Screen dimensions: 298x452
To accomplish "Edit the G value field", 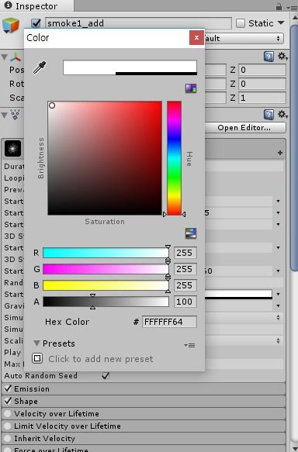I will click(185, 269).
